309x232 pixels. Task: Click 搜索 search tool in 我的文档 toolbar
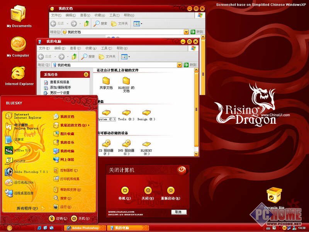click(100, 24)
